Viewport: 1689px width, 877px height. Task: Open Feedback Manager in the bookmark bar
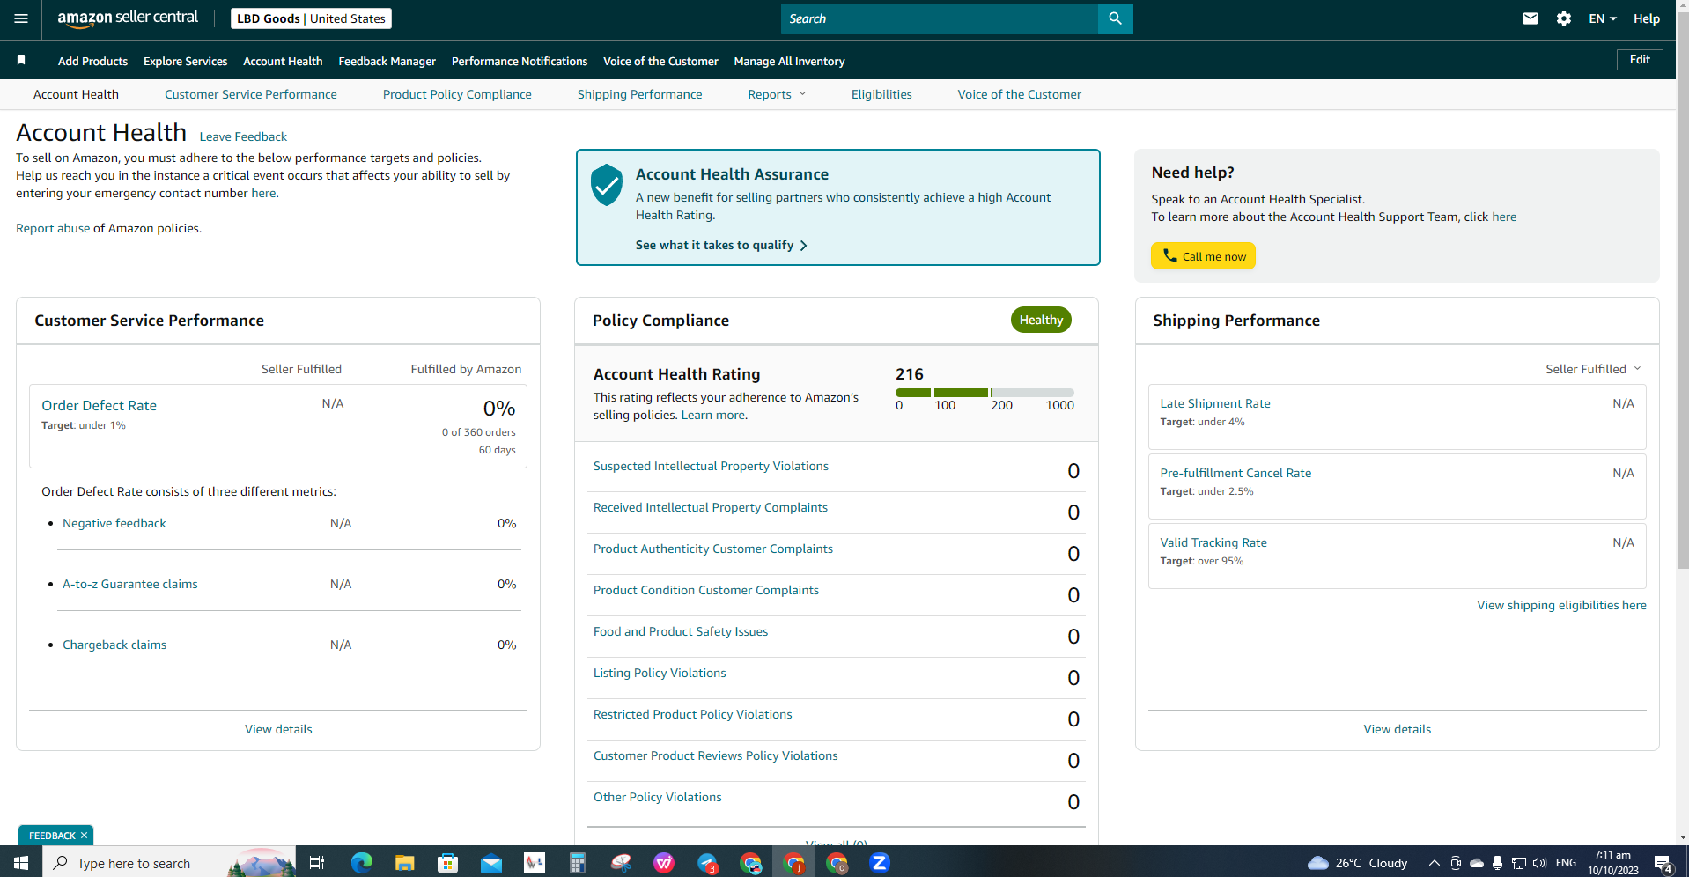coord(387,61)
